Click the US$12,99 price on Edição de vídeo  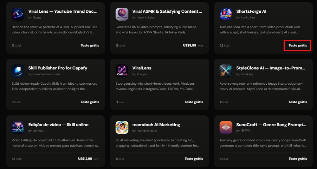(x=88, y=159)
